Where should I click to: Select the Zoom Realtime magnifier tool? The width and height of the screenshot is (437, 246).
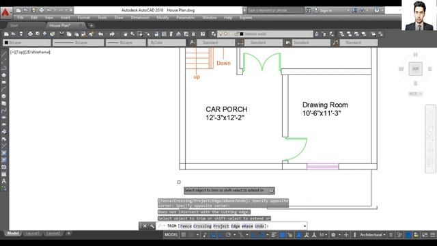(132, 34)
